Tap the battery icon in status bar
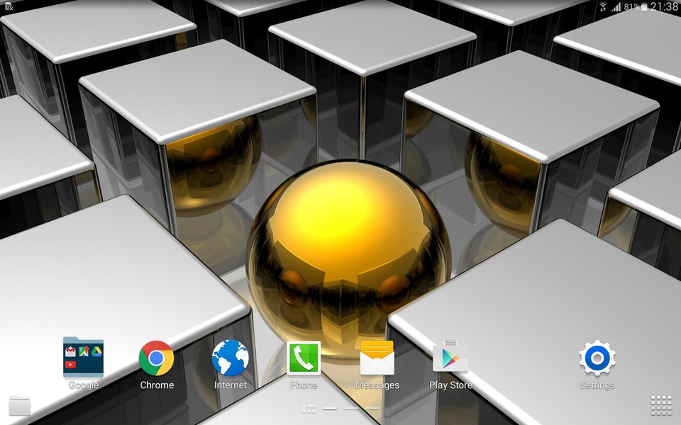This screenshot has height=425, width=681. click(645, 6)
